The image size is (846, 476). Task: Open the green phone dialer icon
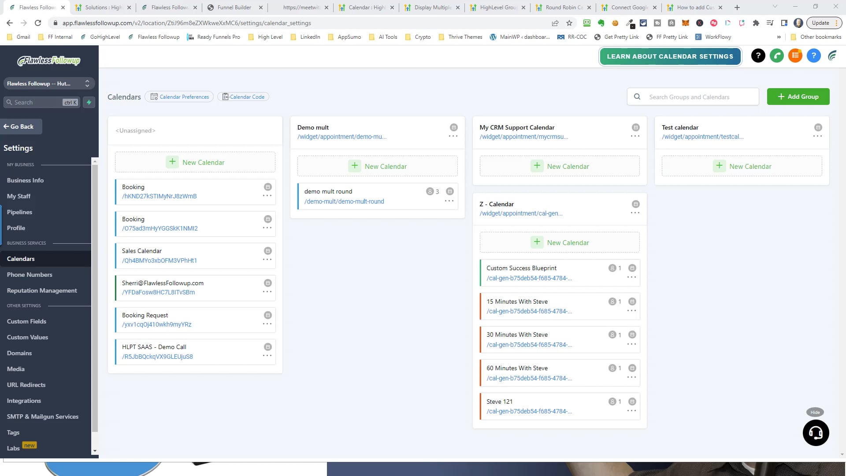pos(777,56)
